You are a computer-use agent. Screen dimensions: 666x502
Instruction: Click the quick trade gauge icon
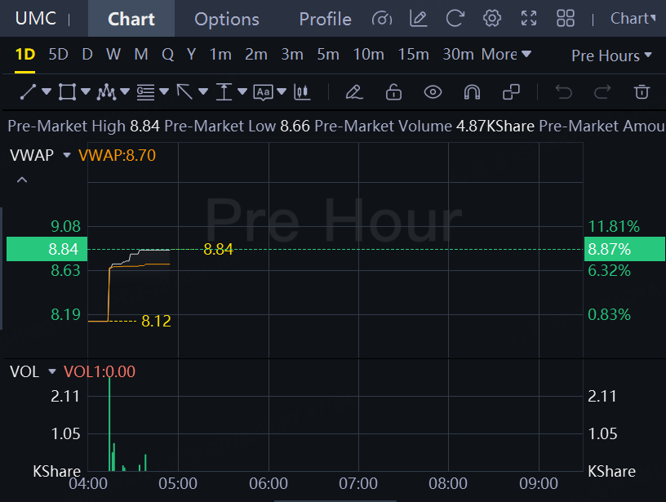click(381, 19)
